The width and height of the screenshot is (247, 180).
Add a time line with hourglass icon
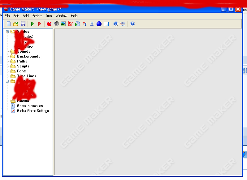pyautogui.click(x=92, y=24)
